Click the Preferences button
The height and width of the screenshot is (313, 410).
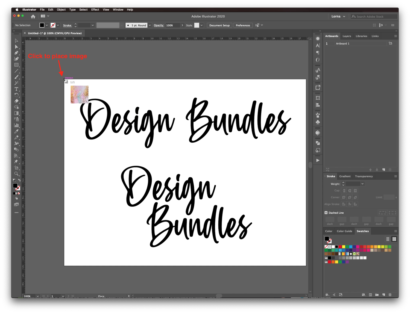243,25
